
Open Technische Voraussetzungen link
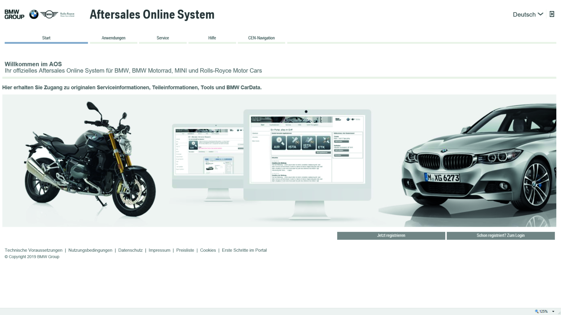pos(33,250)
